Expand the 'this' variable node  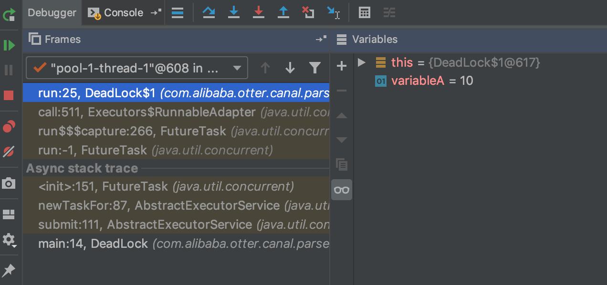[361, 62]
